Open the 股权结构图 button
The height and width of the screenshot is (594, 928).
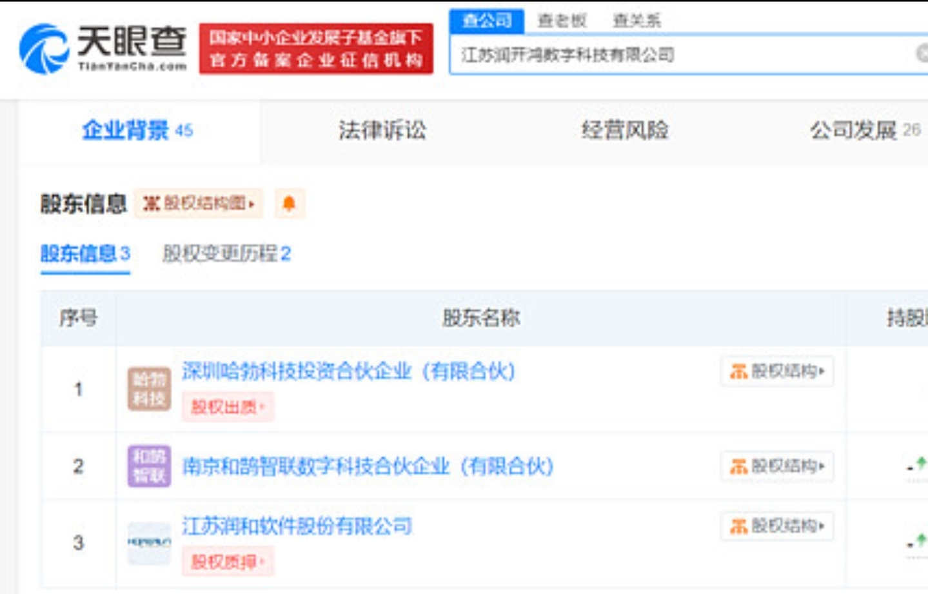pos(199,204)
